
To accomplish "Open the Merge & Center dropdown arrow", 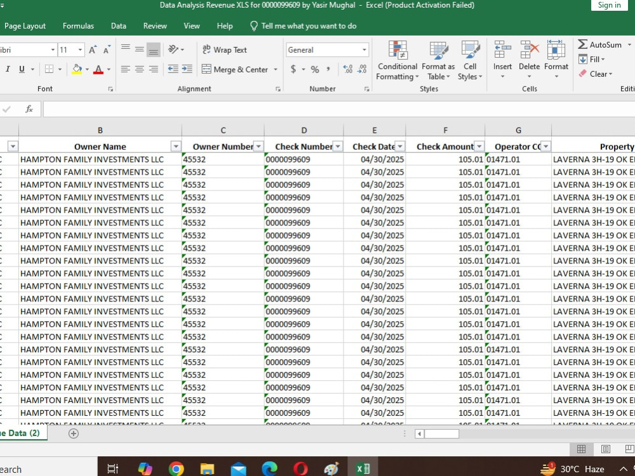I will (276, 70).
